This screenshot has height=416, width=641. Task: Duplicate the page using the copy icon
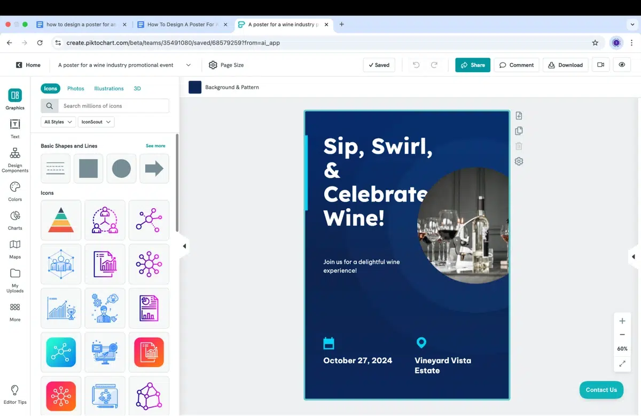(519, 130)
